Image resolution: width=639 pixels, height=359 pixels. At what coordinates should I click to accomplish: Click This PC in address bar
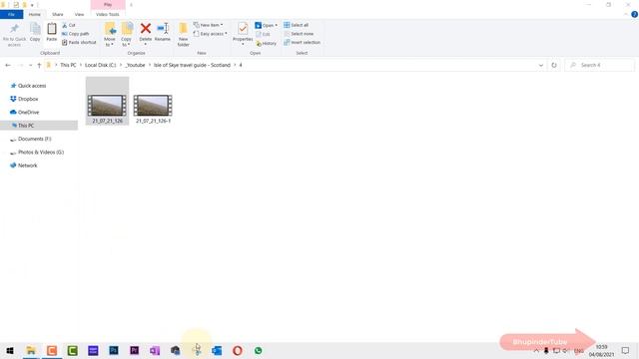tap(68, 65)
